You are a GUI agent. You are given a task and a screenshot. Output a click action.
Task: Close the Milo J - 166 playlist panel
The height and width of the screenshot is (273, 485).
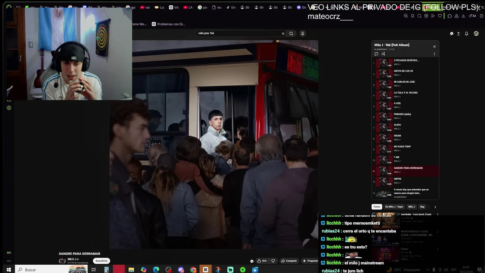point(434,46)
